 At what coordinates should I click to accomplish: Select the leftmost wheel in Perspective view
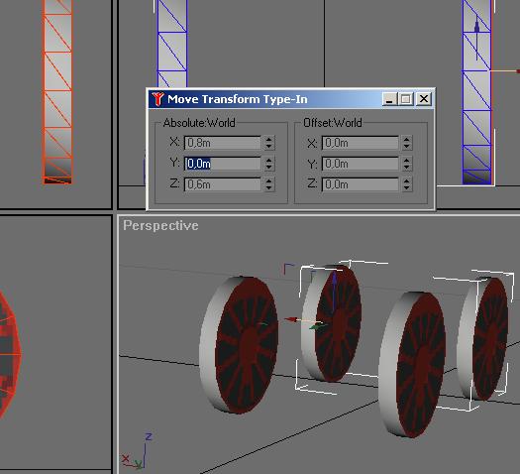tap(240, 345)
